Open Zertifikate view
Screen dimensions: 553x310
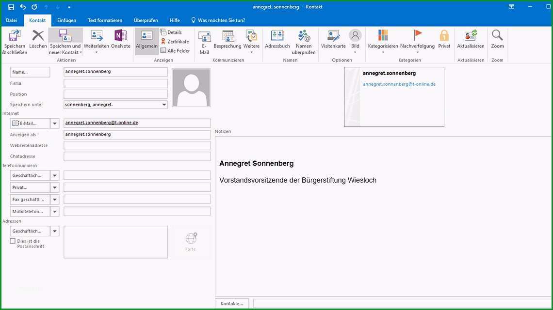click(175, 41)
